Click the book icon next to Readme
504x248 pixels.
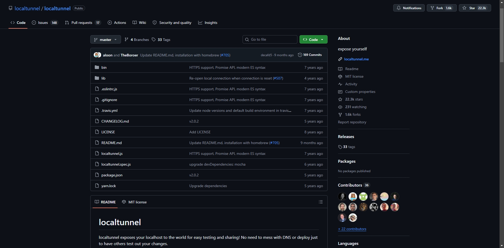click(340, 69)
